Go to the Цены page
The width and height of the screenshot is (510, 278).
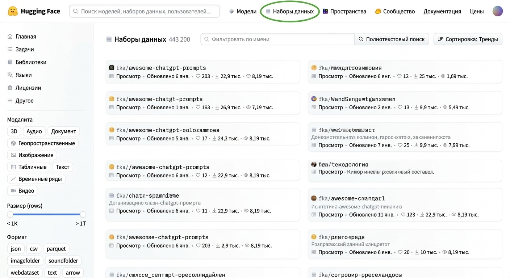tap(477, 11)
